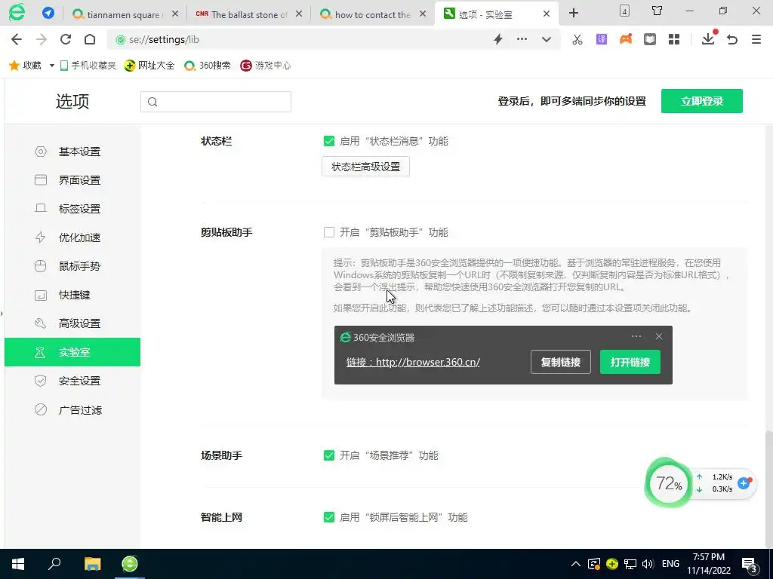This screenshot has height=579, width=773.
Task: Click 打开链接 green button
Action: click(630, 363)
